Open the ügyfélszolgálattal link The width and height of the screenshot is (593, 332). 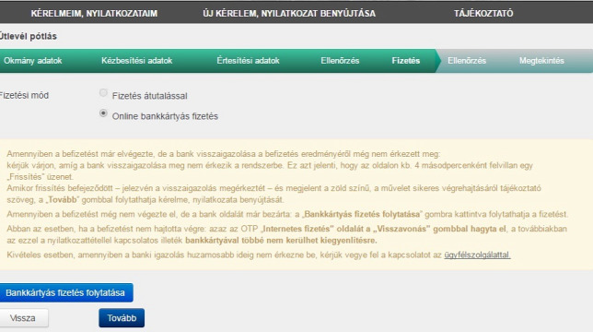[477, 255]
